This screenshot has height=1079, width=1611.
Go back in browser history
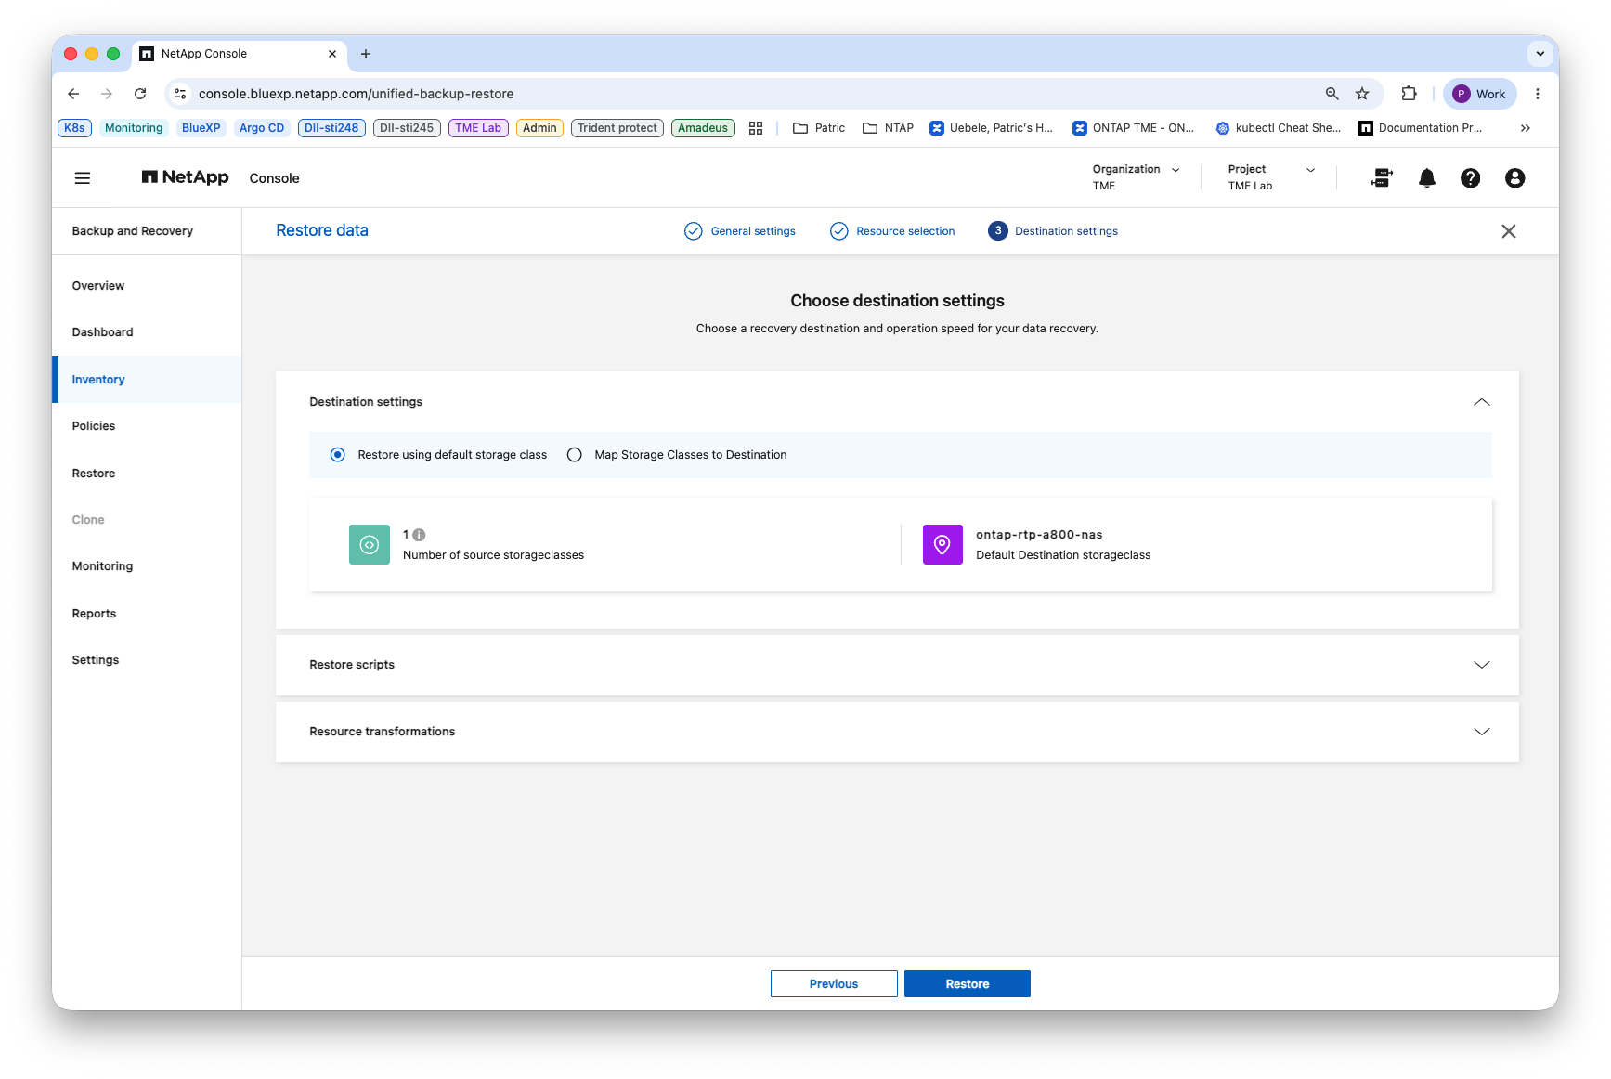click(x=74, y=94)
